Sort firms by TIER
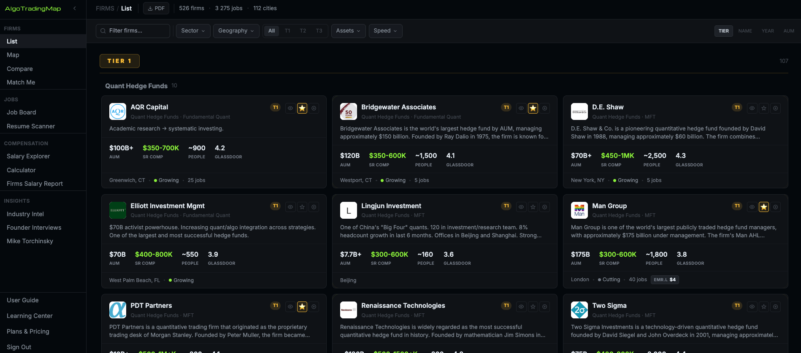This screenshot has width=801, height=353. point(724,31)
